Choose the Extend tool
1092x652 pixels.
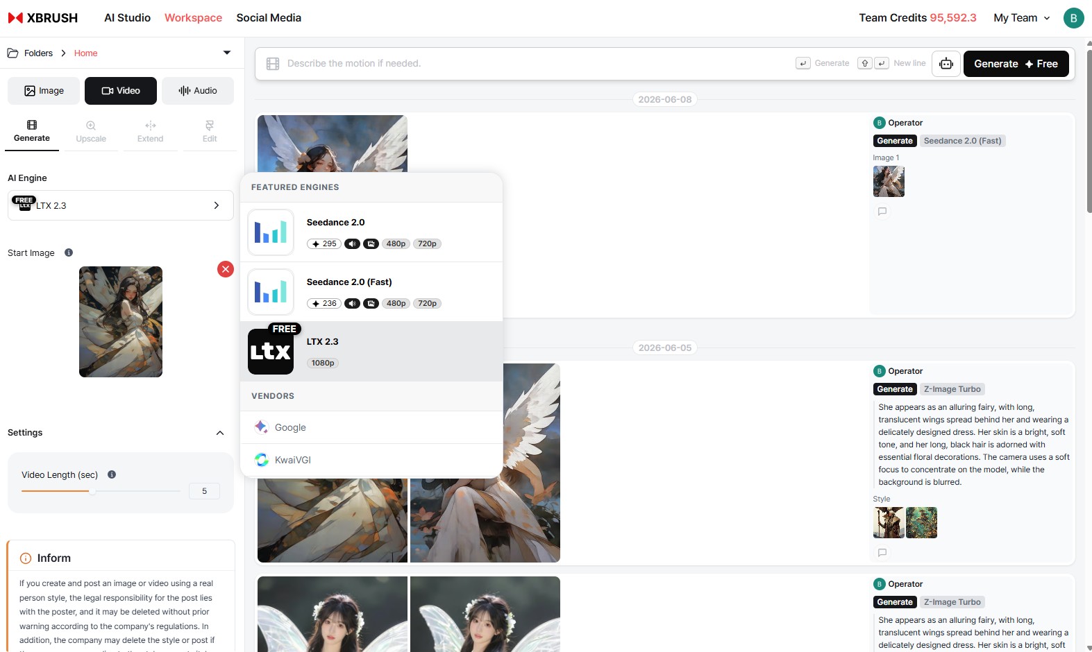click(x=150, y=131)
